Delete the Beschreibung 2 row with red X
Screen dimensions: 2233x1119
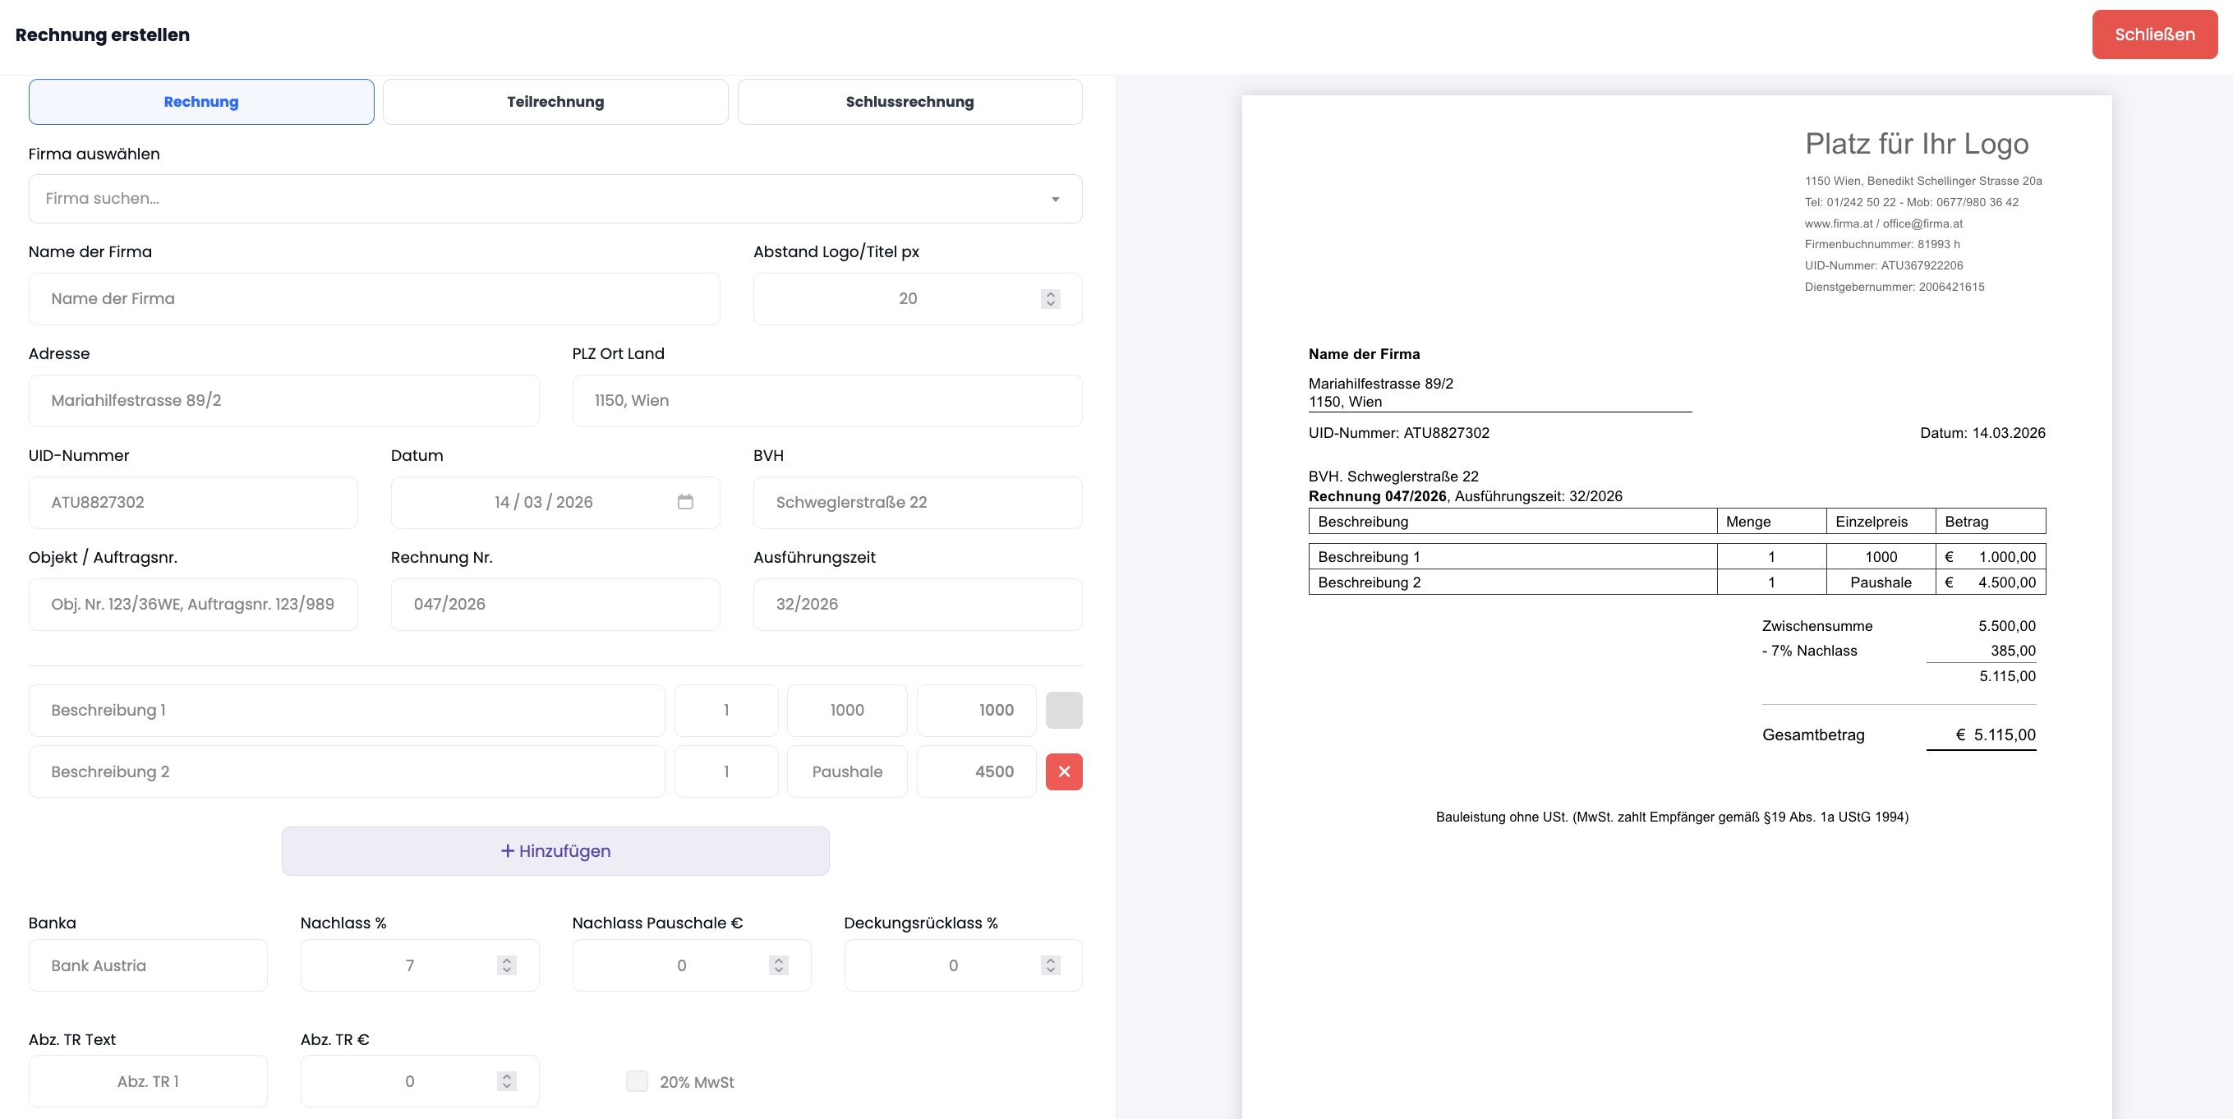pos(1064,771)
